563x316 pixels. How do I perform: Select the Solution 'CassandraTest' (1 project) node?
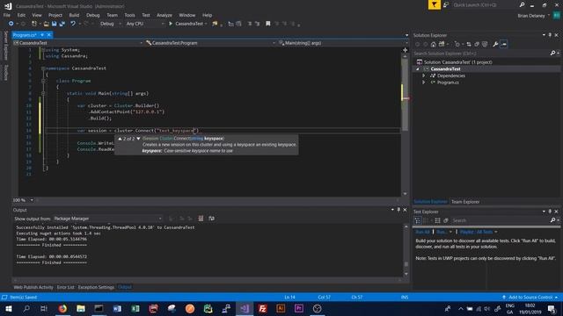(x=457, y=62)
